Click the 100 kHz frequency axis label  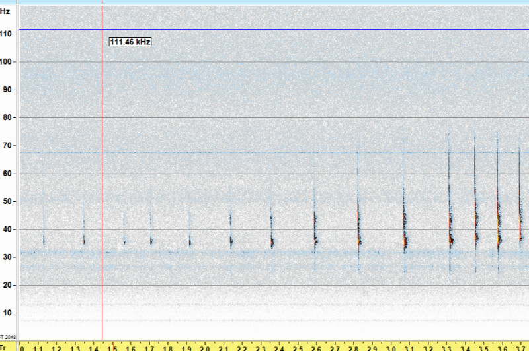pos(9,62)
